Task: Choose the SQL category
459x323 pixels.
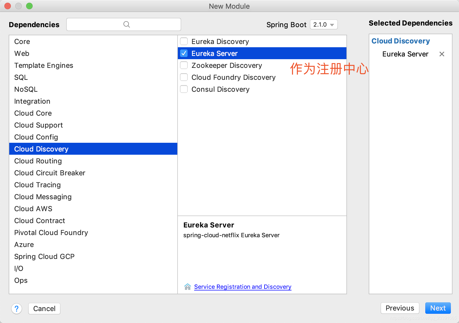Action: tap(93, 77)
